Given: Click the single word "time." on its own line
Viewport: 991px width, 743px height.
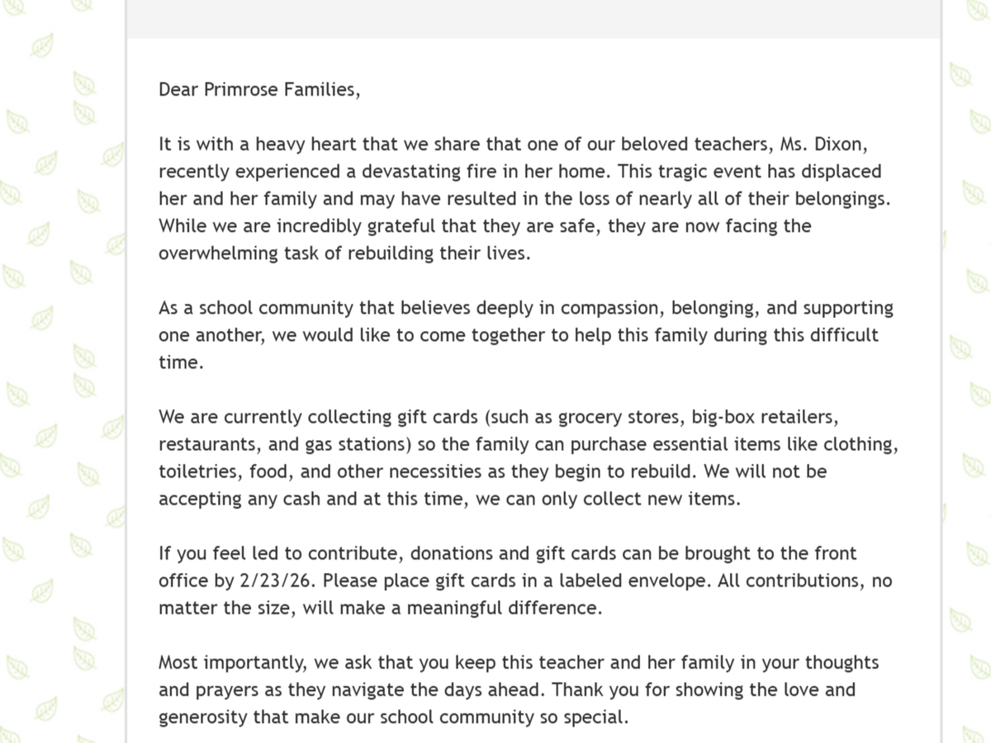Looking at the screenshot, I should 180,362.
